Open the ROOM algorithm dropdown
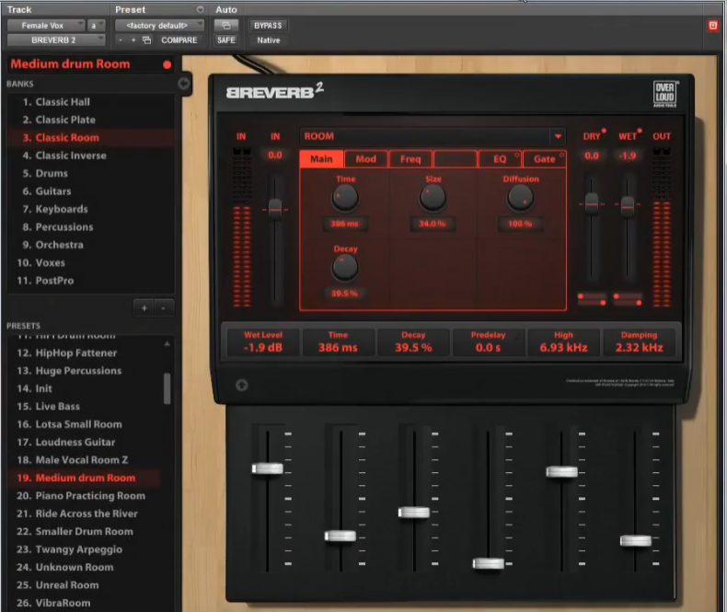The image size is (727, 612). 558,136
